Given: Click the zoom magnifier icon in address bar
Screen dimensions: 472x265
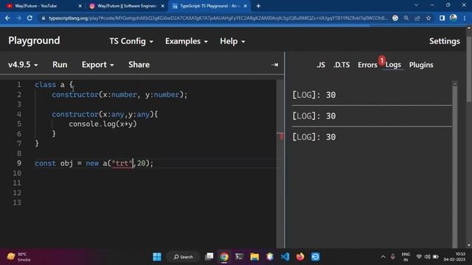Looking at the screenshot, I should pos(406,18).
